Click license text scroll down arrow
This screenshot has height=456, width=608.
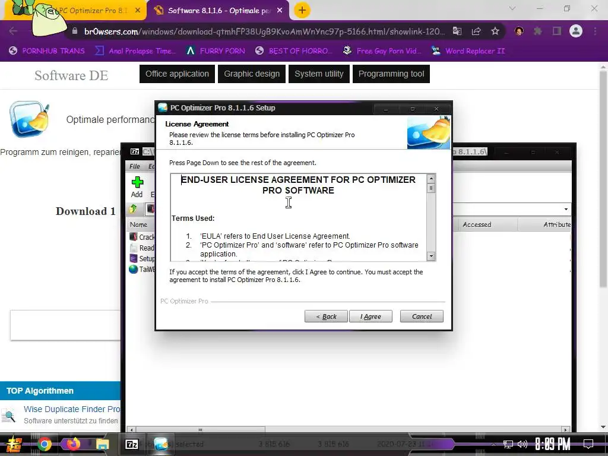pos(431,256)
